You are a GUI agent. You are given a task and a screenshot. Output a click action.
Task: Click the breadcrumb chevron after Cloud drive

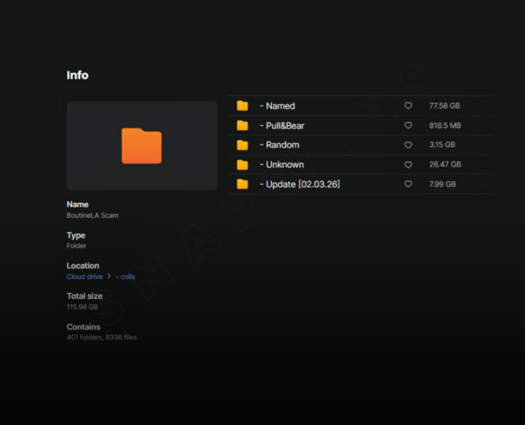pos(109,277)
